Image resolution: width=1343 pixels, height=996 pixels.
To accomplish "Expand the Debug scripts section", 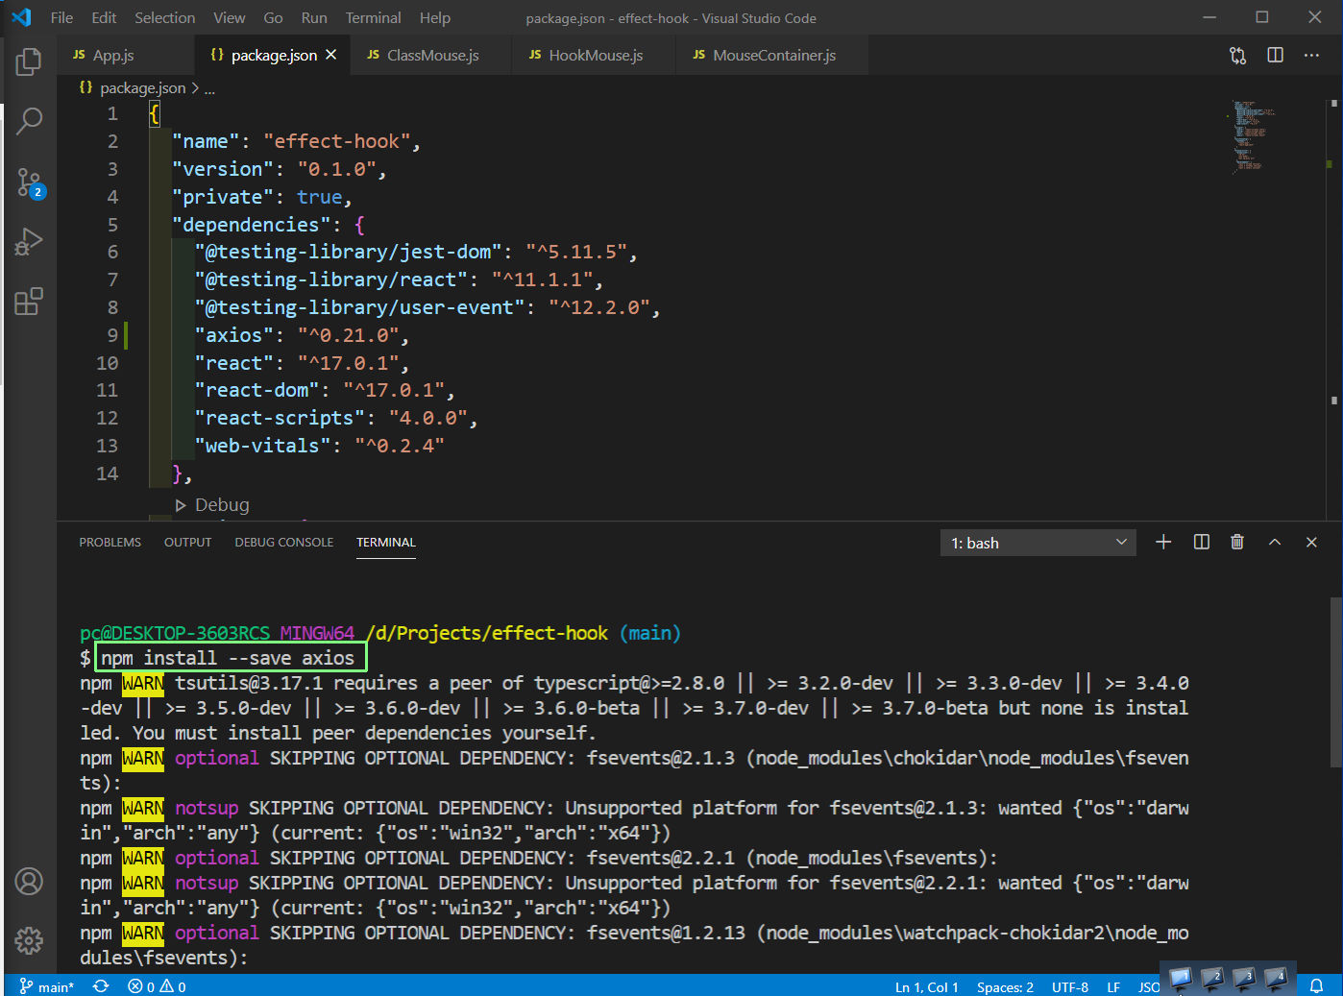I will click(x=212, y=505).
